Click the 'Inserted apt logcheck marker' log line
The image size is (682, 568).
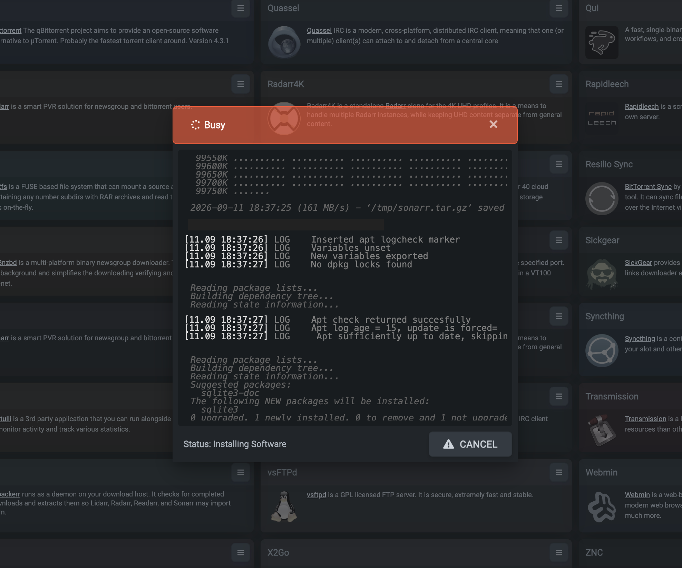[x=322, y=239]
